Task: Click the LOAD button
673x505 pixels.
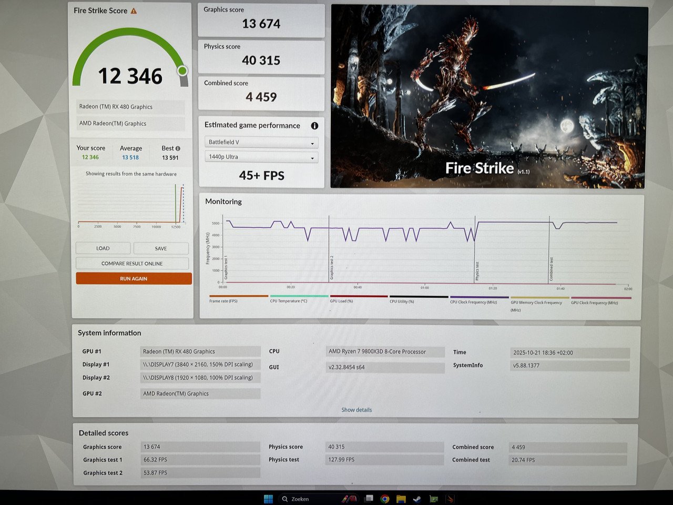Action: pos(103,248)
